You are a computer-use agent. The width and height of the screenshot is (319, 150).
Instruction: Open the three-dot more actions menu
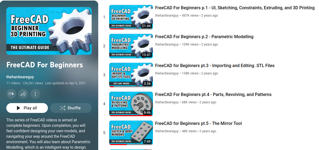[35, 94]
